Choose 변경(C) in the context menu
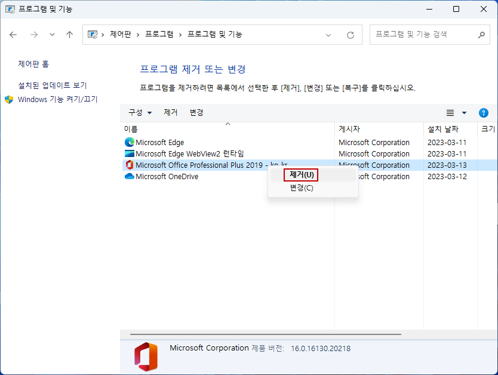 click(313, 188)
